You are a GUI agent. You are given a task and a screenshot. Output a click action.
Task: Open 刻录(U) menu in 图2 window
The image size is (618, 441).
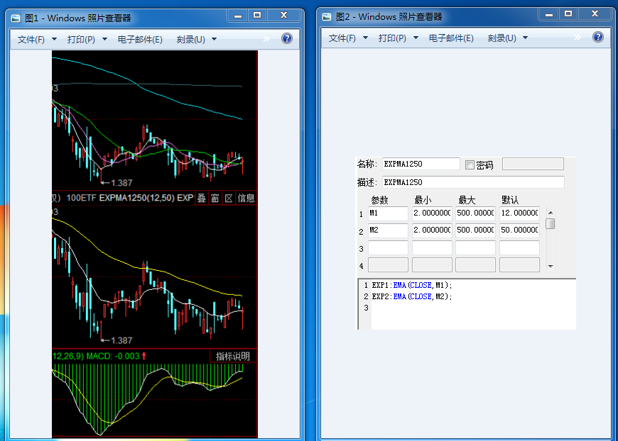502,38
